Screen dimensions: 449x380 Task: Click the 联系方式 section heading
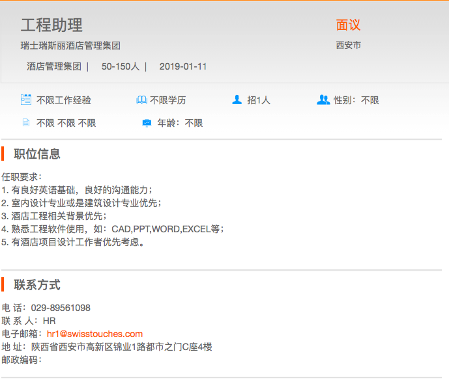click(37, 285)
